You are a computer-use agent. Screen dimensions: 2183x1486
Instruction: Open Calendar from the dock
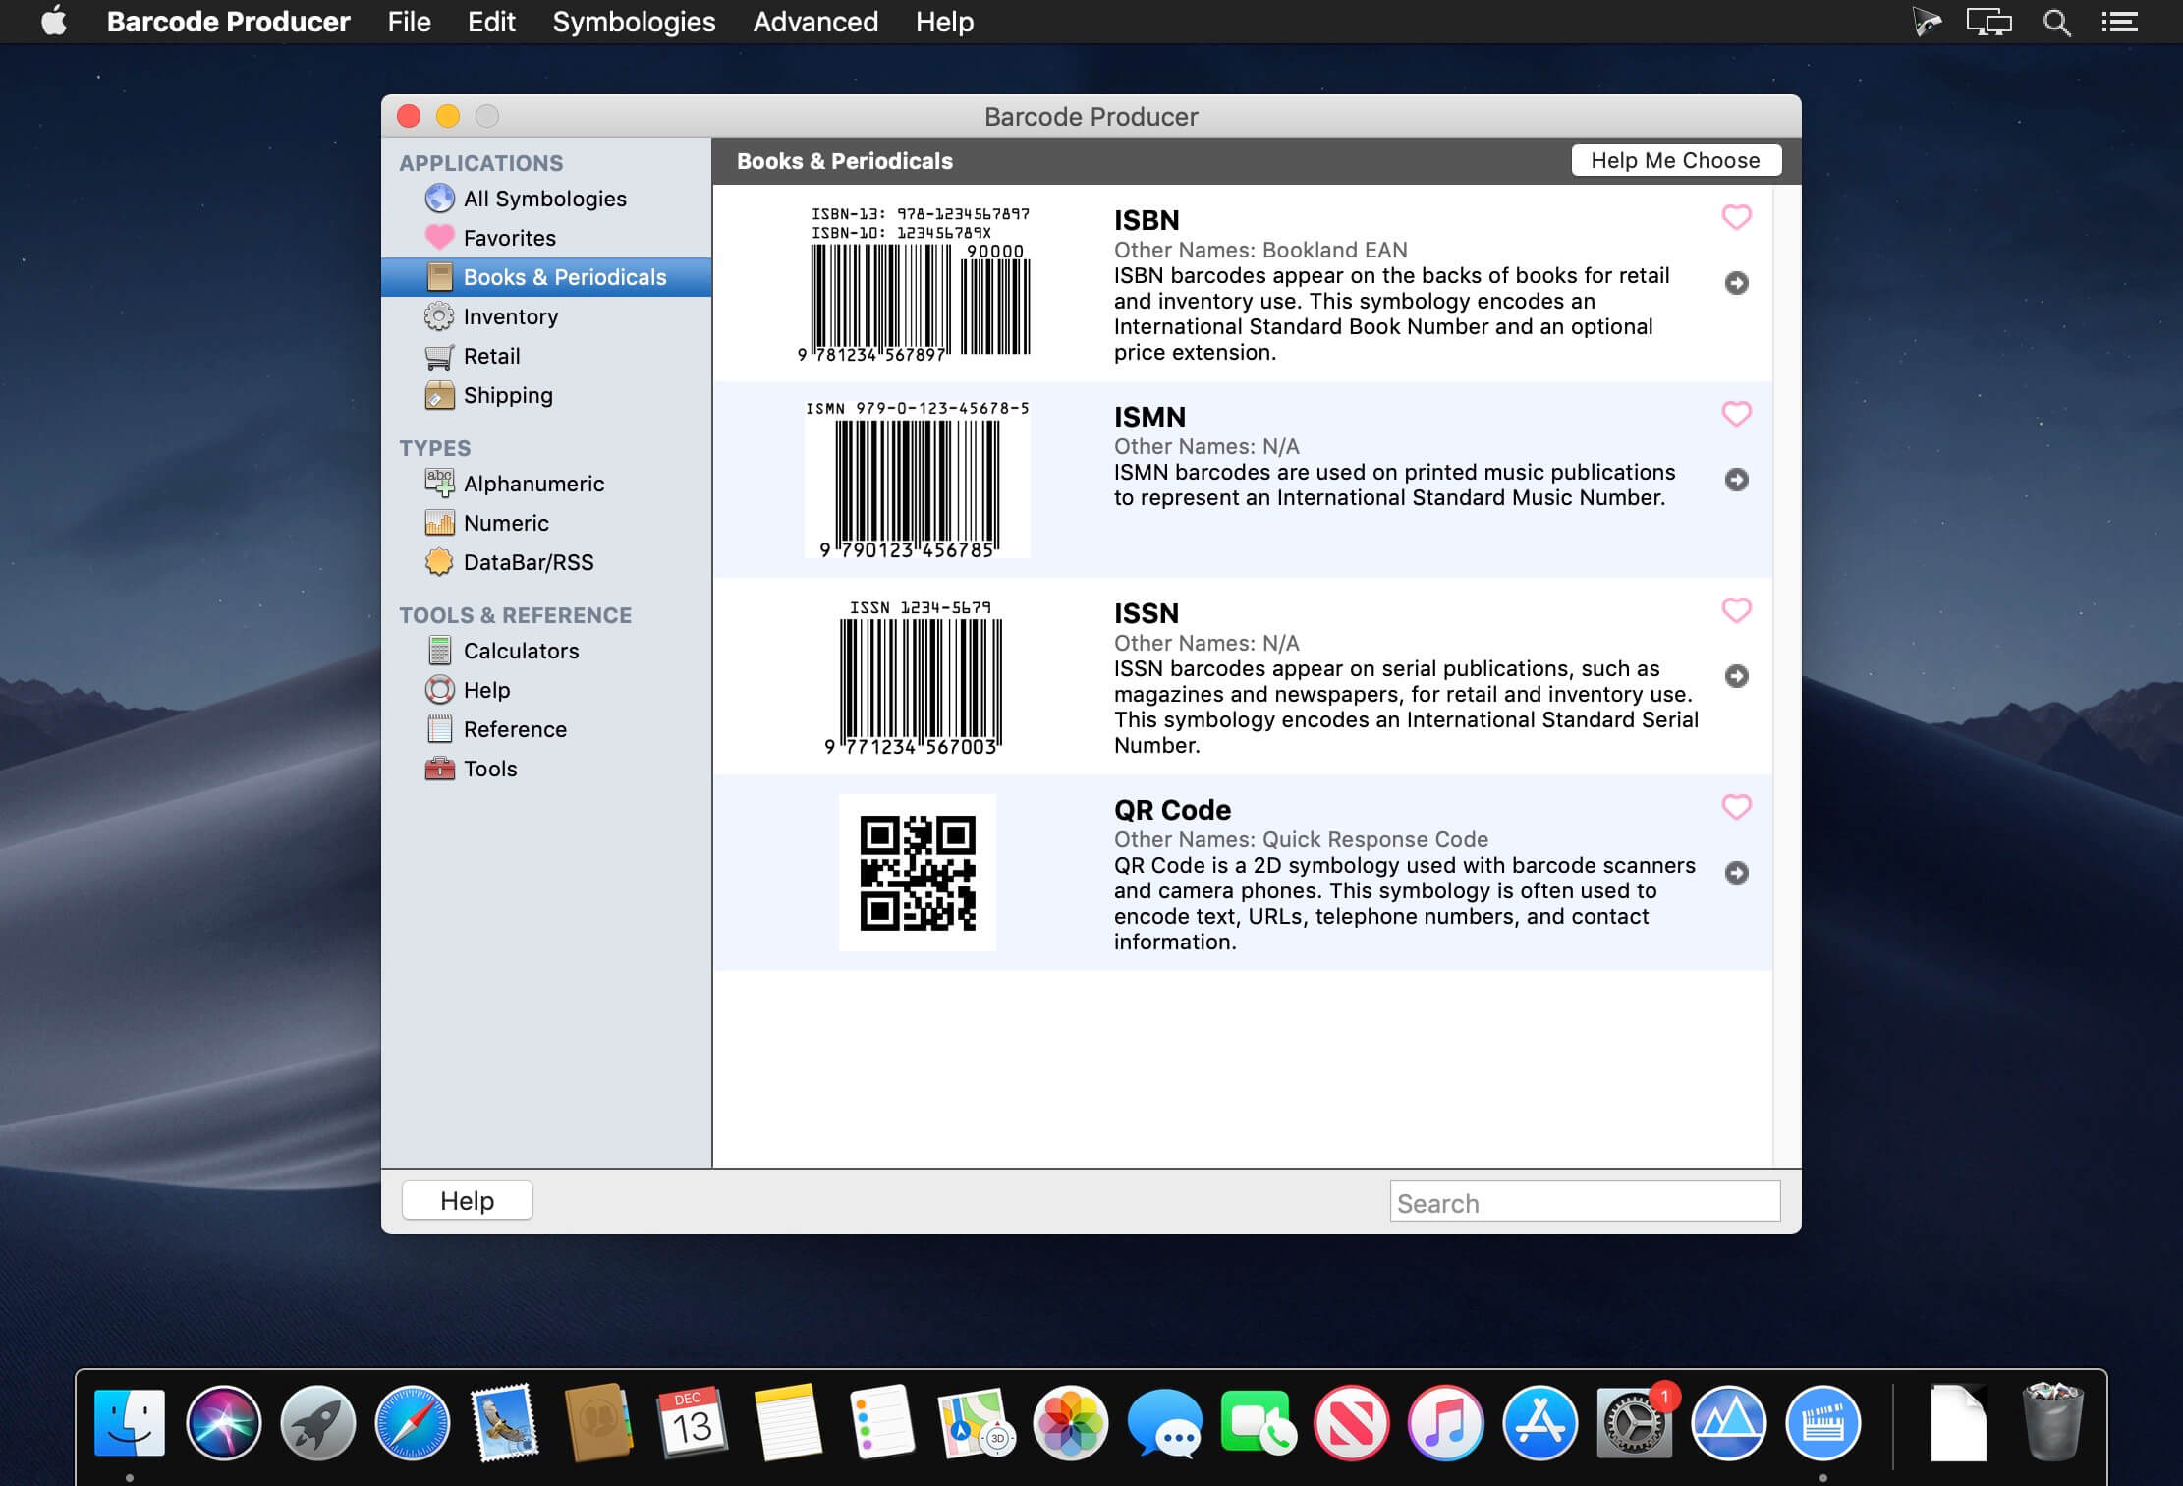[x=692, y=1422]
